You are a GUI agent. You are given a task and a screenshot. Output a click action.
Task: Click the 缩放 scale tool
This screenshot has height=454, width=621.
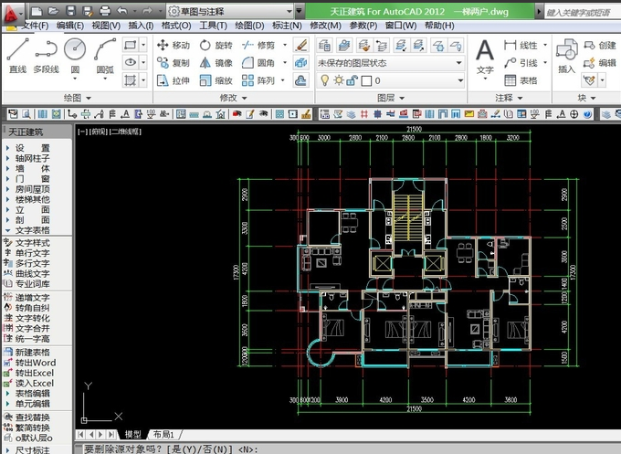coord(216,80)
